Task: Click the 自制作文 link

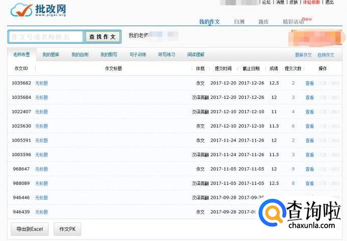Action: [326, 55]
